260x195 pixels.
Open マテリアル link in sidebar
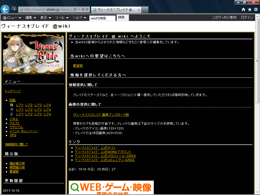(17, 127)
